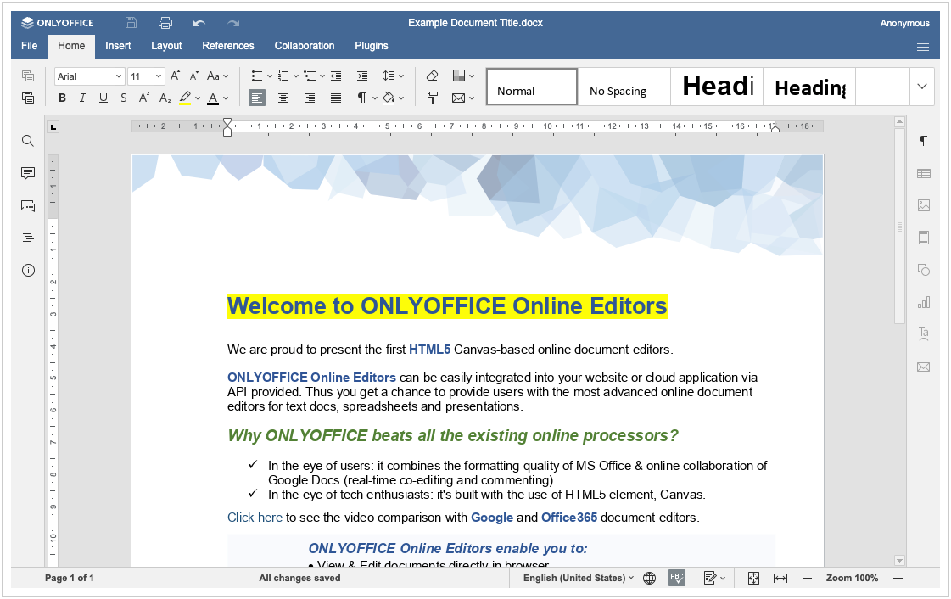Viewport: 951px width, 599px height.
Task: Open English (United States) language dropdown
Action: [x=579, y=579]
